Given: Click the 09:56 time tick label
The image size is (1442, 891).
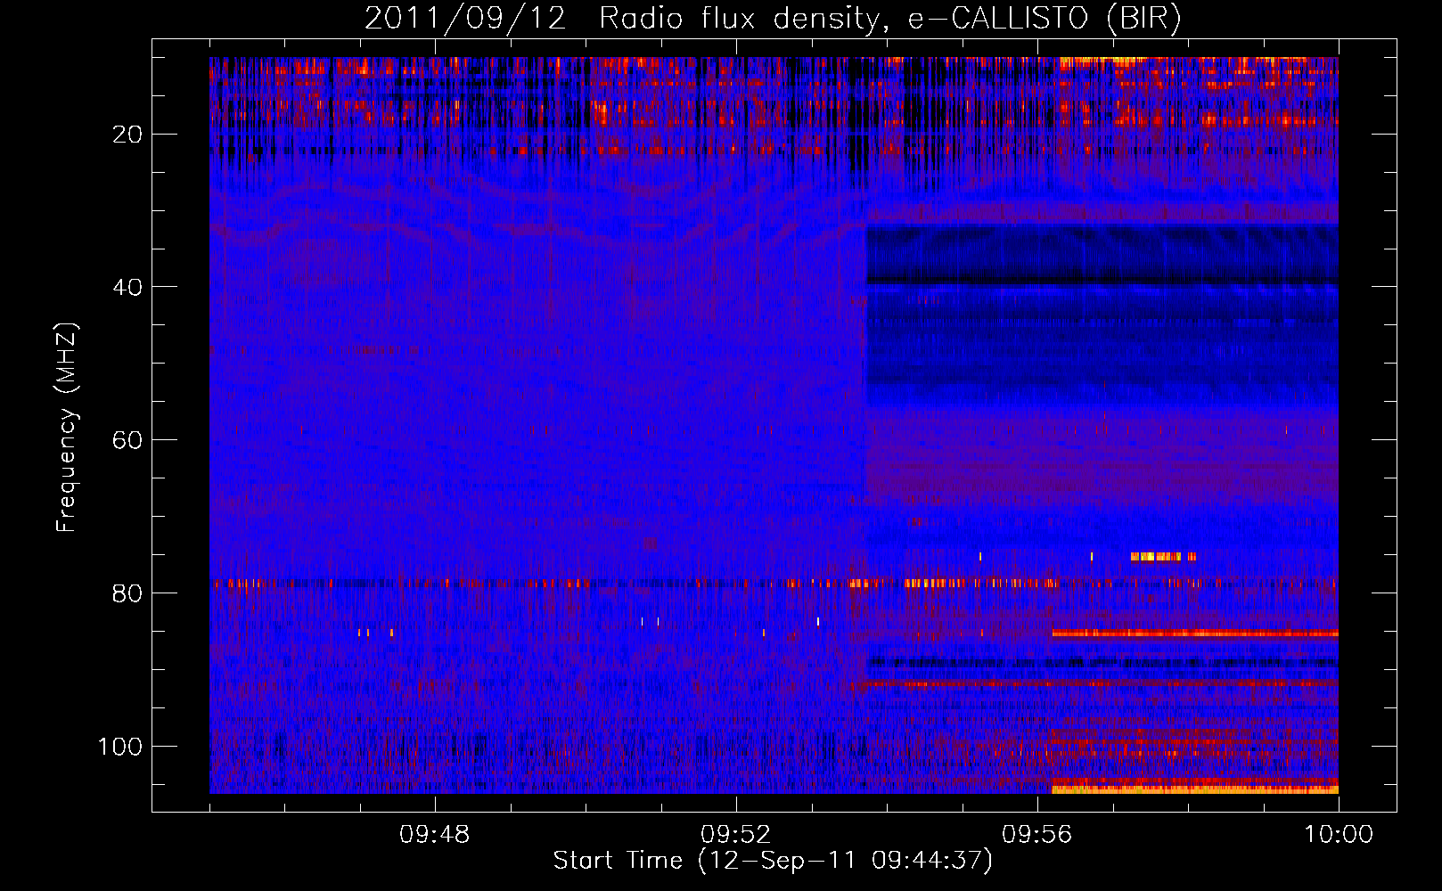Looking at the screenshot, I should click(1037, 835).
